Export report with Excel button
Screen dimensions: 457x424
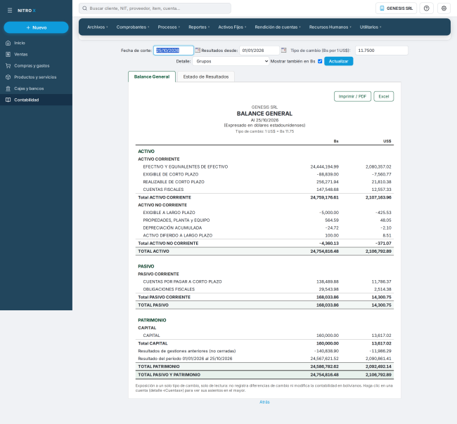384,96
